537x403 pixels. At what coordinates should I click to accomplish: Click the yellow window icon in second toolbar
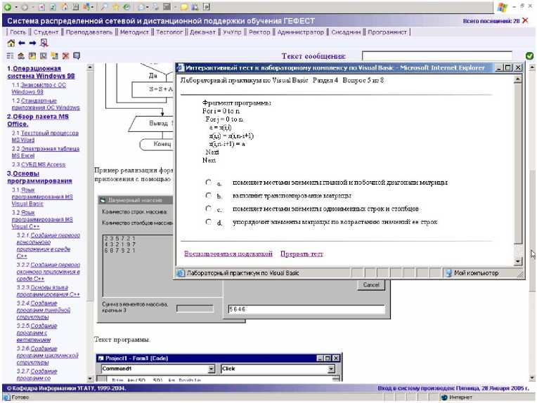click(32, 55)
